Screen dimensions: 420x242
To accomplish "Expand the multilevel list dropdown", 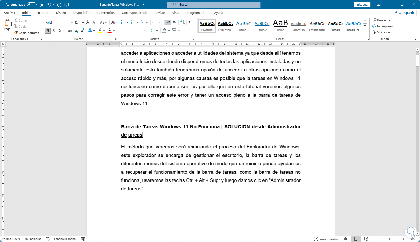I will (x=147, y=22).
